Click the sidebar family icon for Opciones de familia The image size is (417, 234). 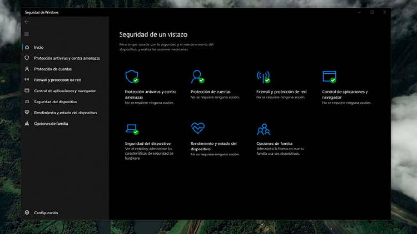27,124
